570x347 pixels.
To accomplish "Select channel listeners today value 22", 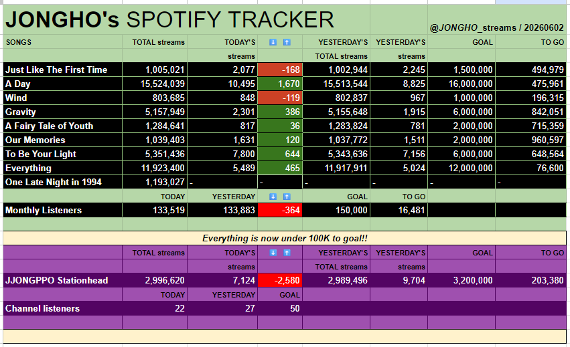I will pyautogui.click(x=155, y=308).
